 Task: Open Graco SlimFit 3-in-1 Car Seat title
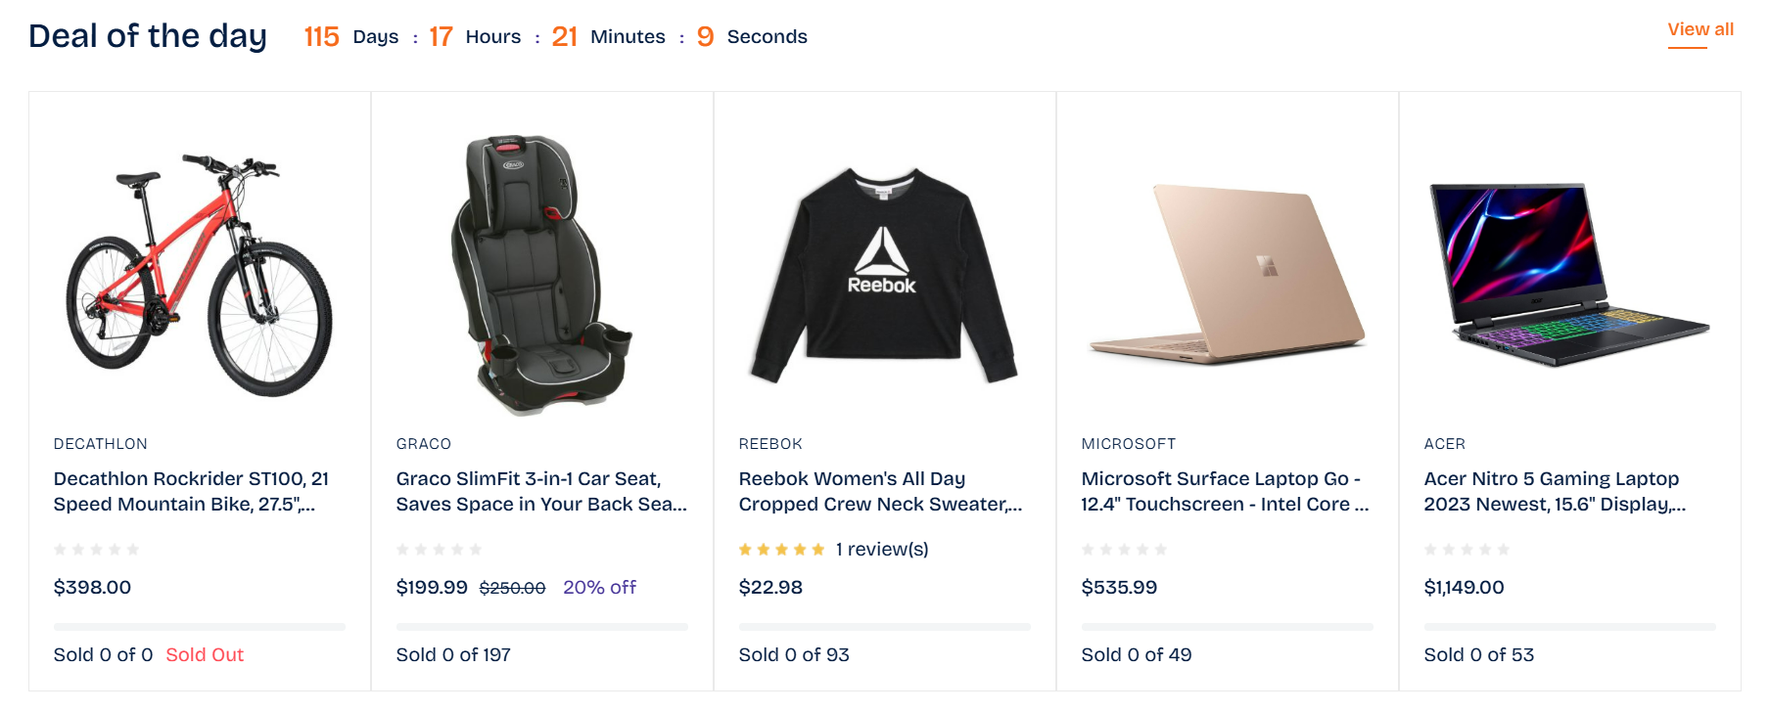tap(540, 491)
